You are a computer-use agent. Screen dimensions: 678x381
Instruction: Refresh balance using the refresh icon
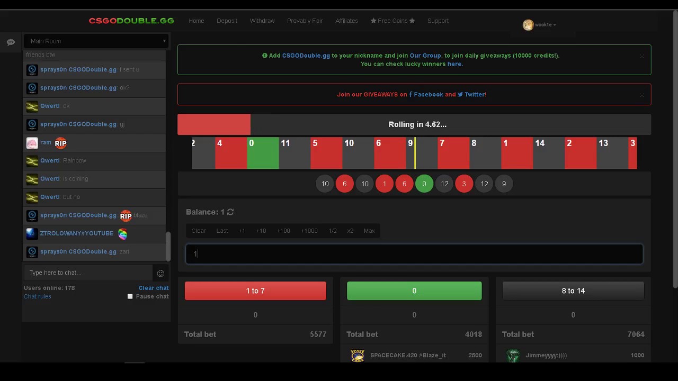[230, 212]
